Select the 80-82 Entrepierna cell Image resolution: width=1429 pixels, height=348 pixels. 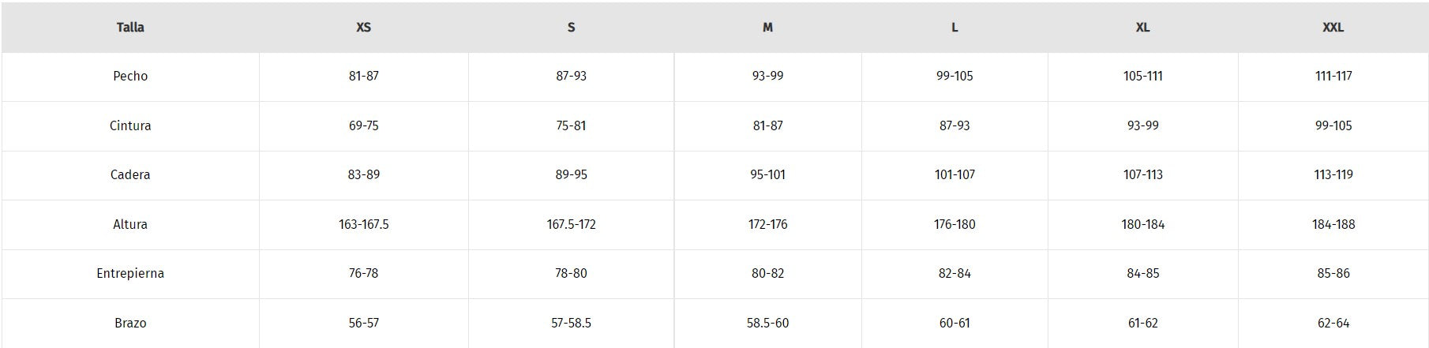coord(767,273)
